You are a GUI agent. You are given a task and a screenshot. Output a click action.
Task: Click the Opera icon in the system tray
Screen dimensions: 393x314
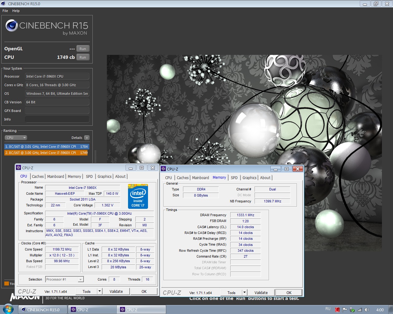pyautogui.click(x=337, y=310)
